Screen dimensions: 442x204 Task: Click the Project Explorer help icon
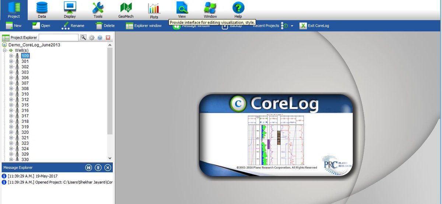[x=100, y=37]
